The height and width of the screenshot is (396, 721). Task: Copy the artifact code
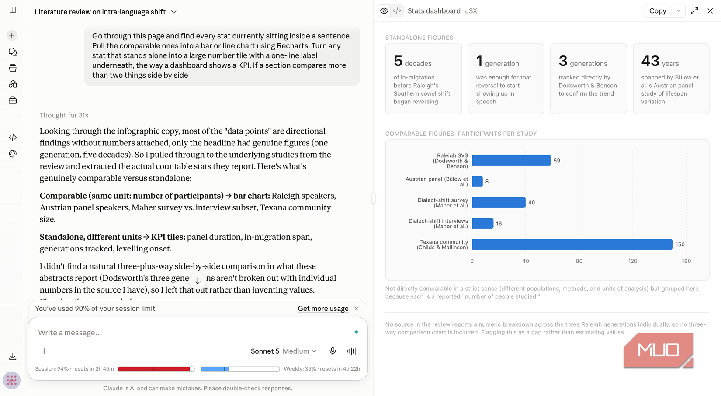coord(658,11)
